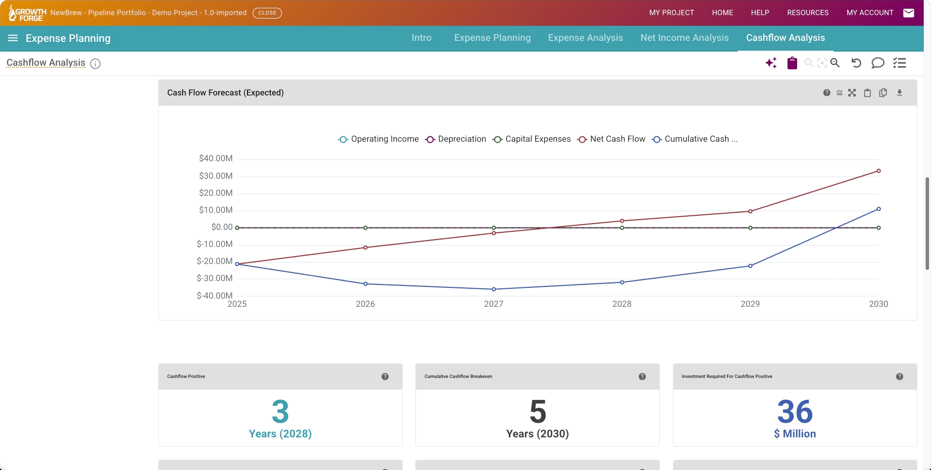
Task: Toggle Net Cash Flow series in legend
Action: pos(611,139)
